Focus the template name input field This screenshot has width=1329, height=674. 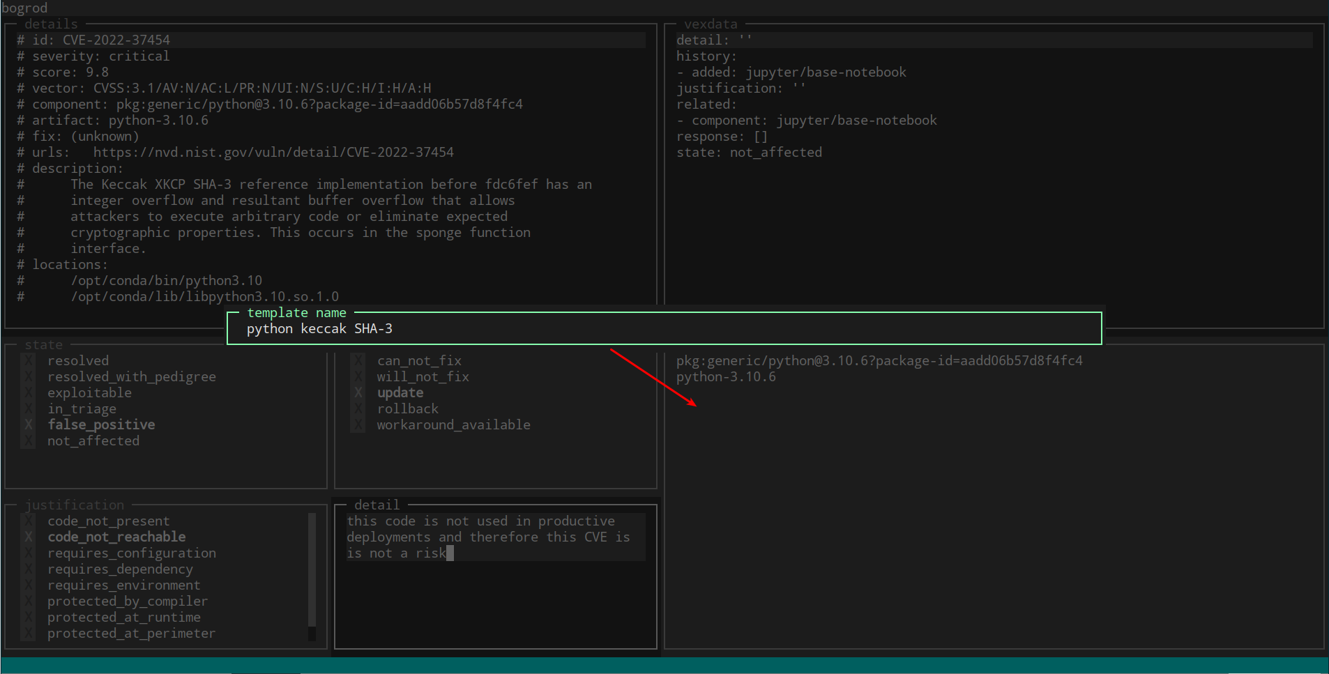click(662, 329)
